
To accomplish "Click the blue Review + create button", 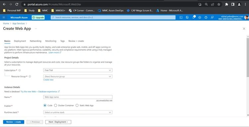I will click(14, 122).
